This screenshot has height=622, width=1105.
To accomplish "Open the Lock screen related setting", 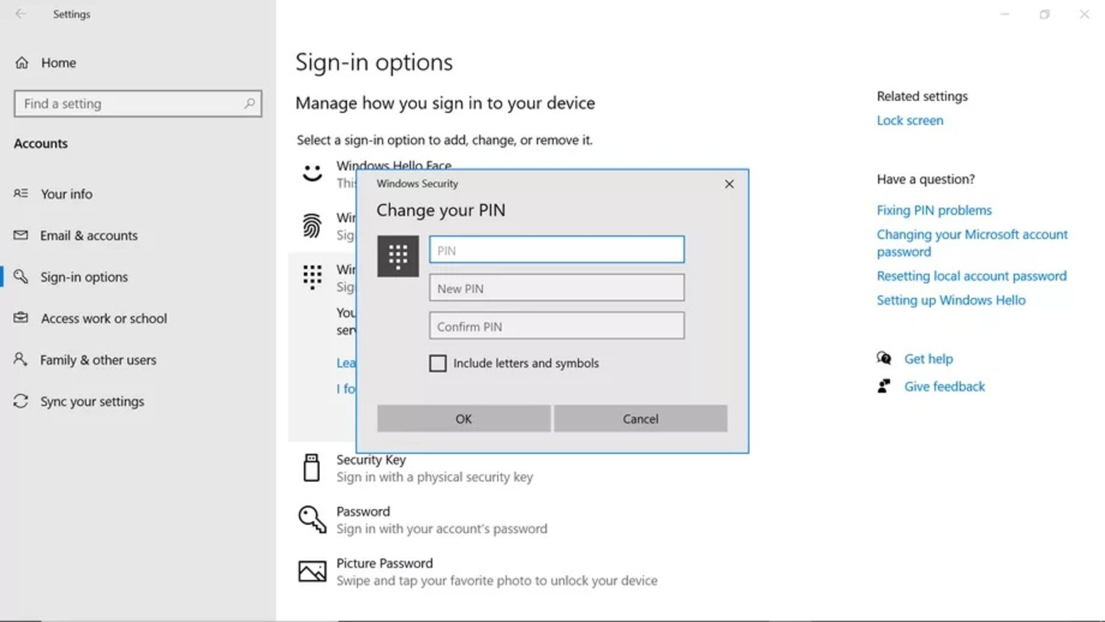I will [909, 120].
